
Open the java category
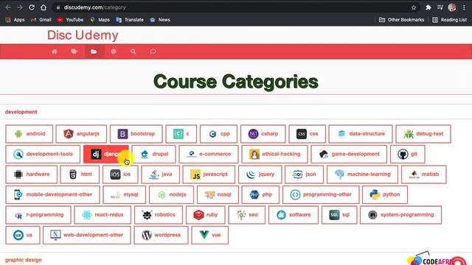pyautogui.click(x=161, y=174)
